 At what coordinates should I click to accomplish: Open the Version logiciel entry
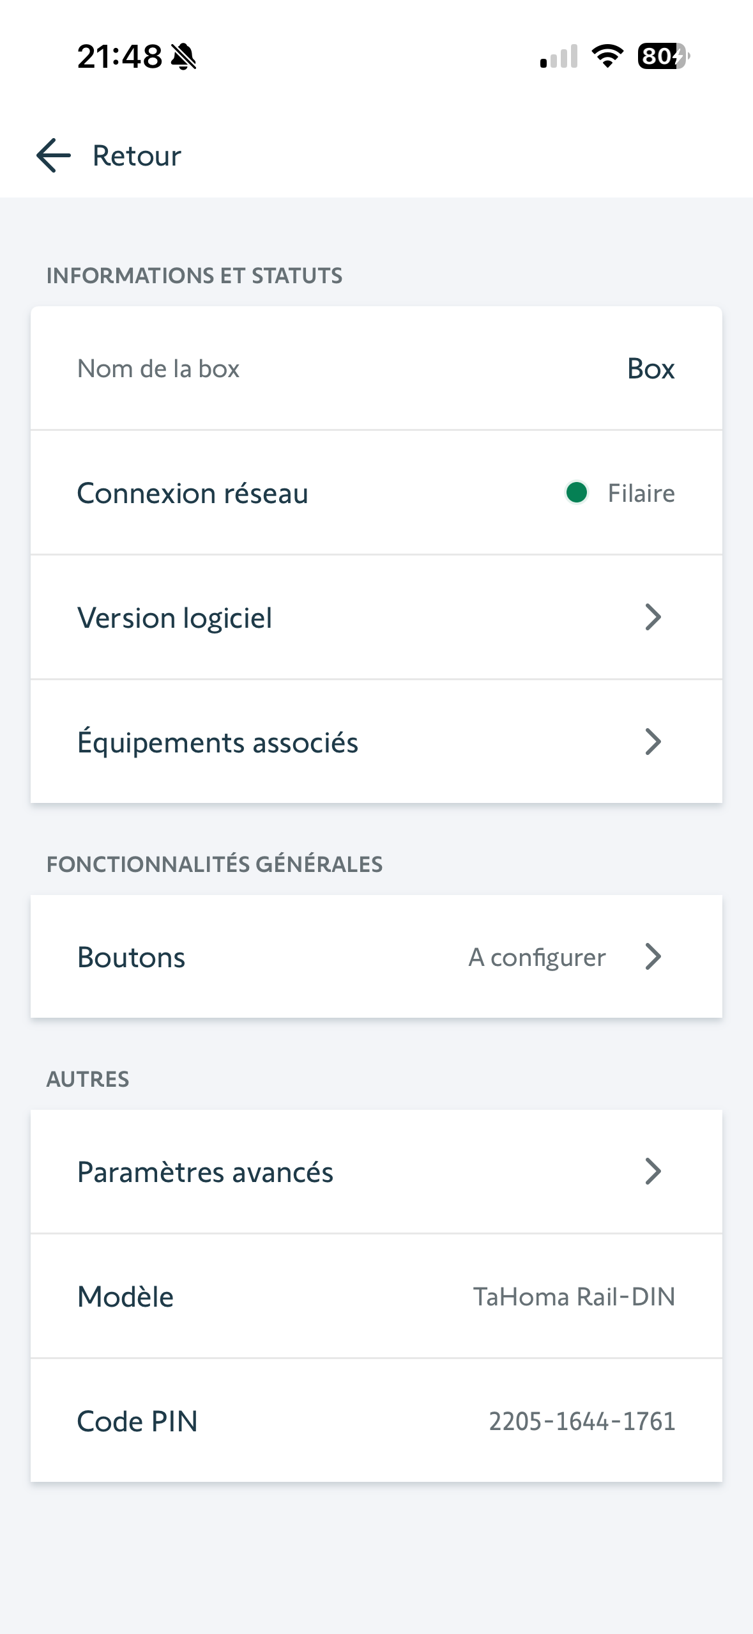(174, 618)
